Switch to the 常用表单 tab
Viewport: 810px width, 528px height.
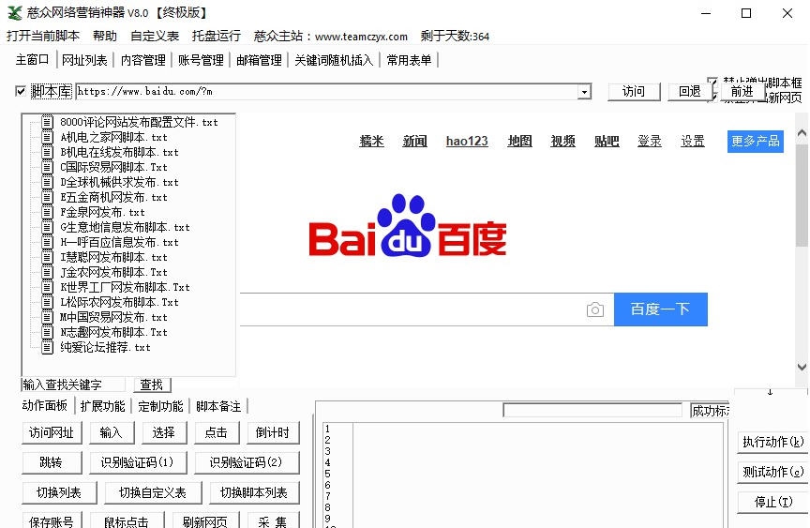click(x=409, y=60)
